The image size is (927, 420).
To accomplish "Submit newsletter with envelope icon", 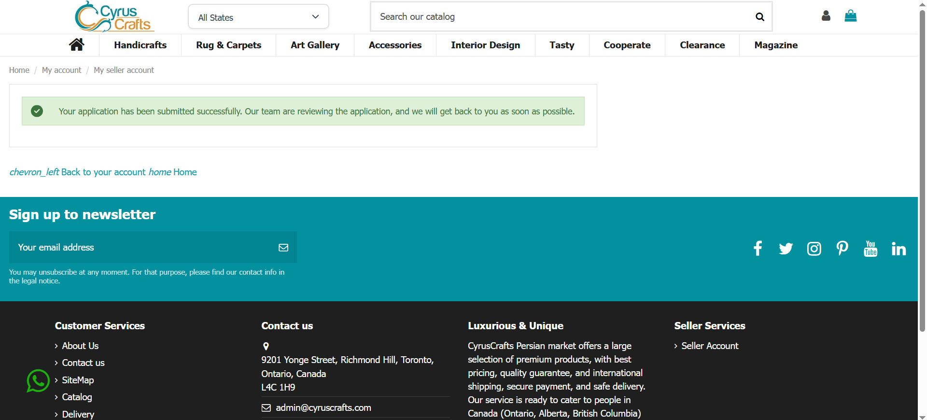I will point(283,248).
